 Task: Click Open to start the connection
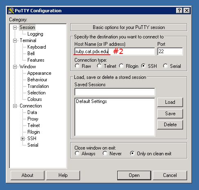coord(134,175)
